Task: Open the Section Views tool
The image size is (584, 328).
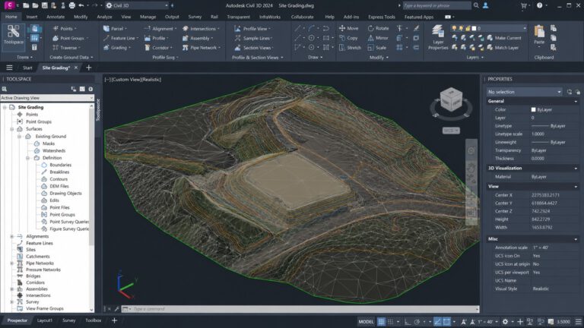Action: click(253, 48)
